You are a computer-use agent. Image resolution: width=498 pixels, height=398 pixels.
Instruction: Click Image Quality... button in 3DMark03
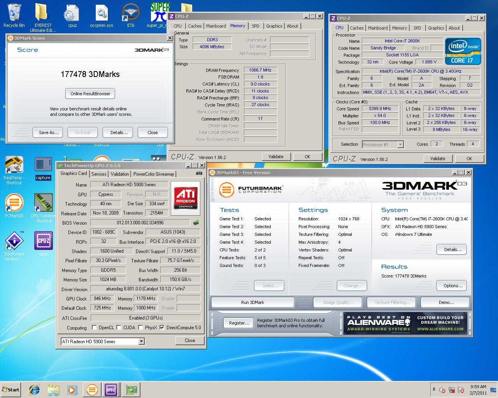tap(338, 302)
